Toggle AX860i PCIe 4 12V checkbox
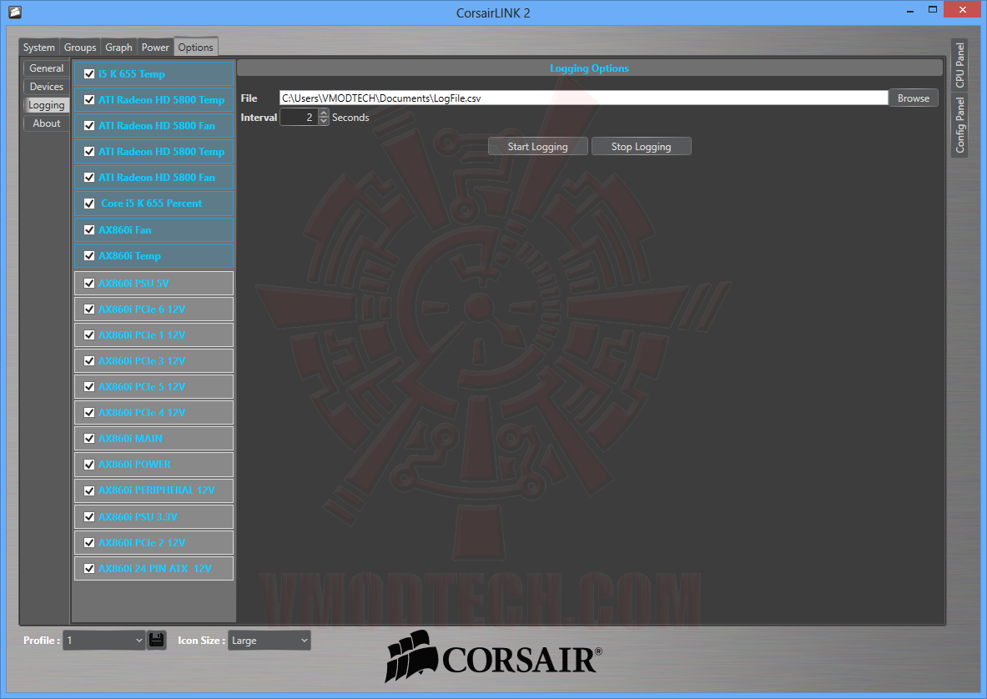Screen dimensions: 987x699 (89, 412)
